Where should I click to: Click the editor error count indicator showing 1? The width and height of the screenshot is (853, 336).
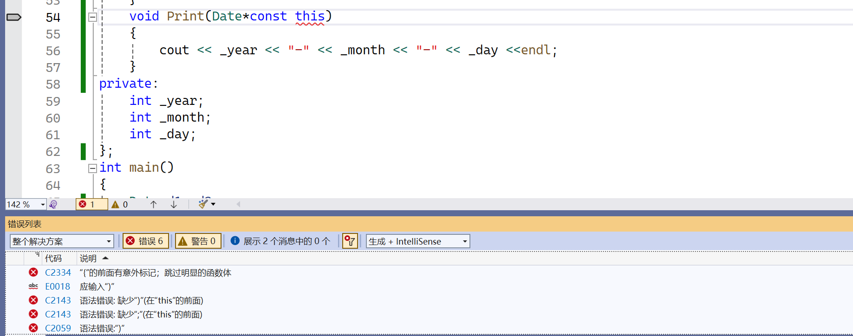point(91,204)
